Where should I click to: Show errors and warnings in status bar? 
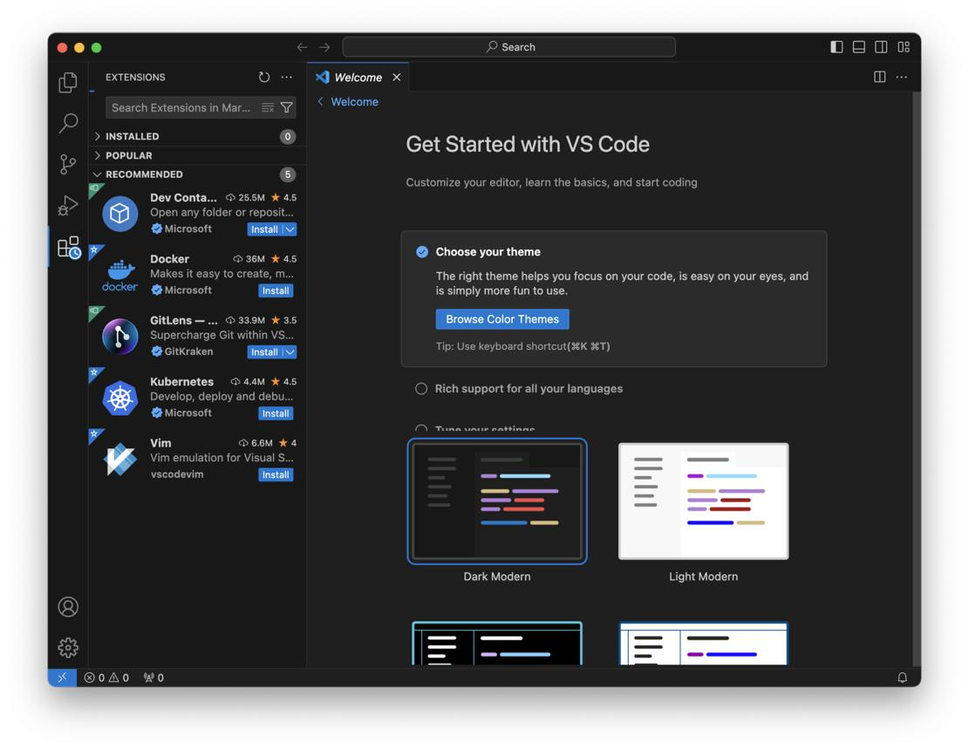(106, 678)
